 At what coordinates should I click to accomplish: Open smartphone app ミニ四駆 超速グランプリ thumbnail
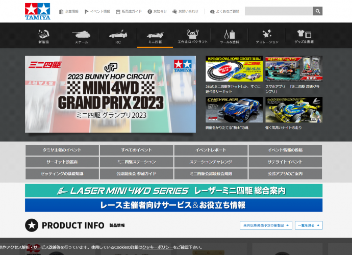click(294, 69)
